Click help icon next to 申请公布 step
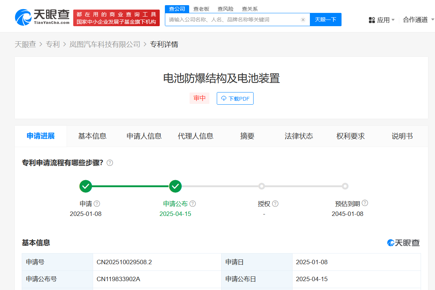 click(x=192, y=204)
